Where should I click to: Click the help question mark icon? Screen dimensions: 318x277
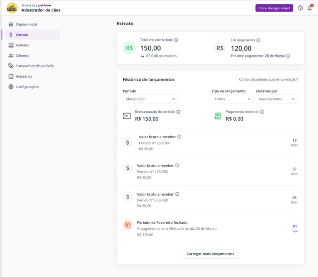(300, 8)
